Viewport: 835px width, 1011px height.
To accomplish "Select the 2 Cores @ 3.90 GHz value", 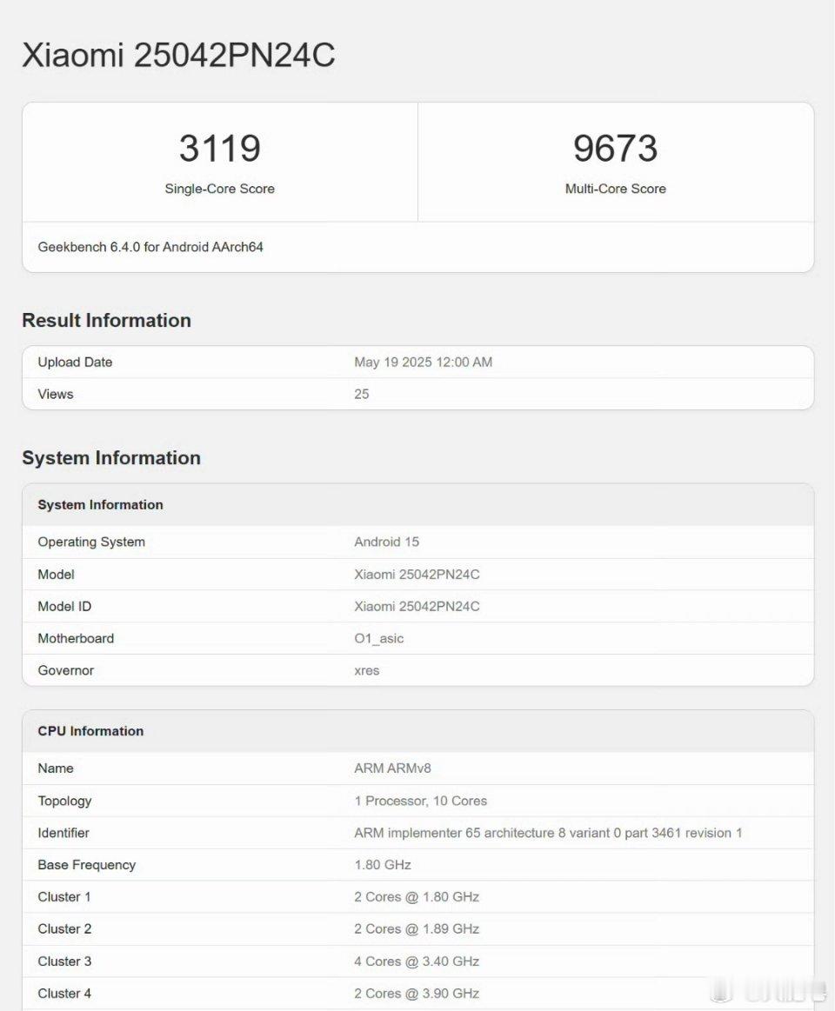I will click(x=417, y=994).
